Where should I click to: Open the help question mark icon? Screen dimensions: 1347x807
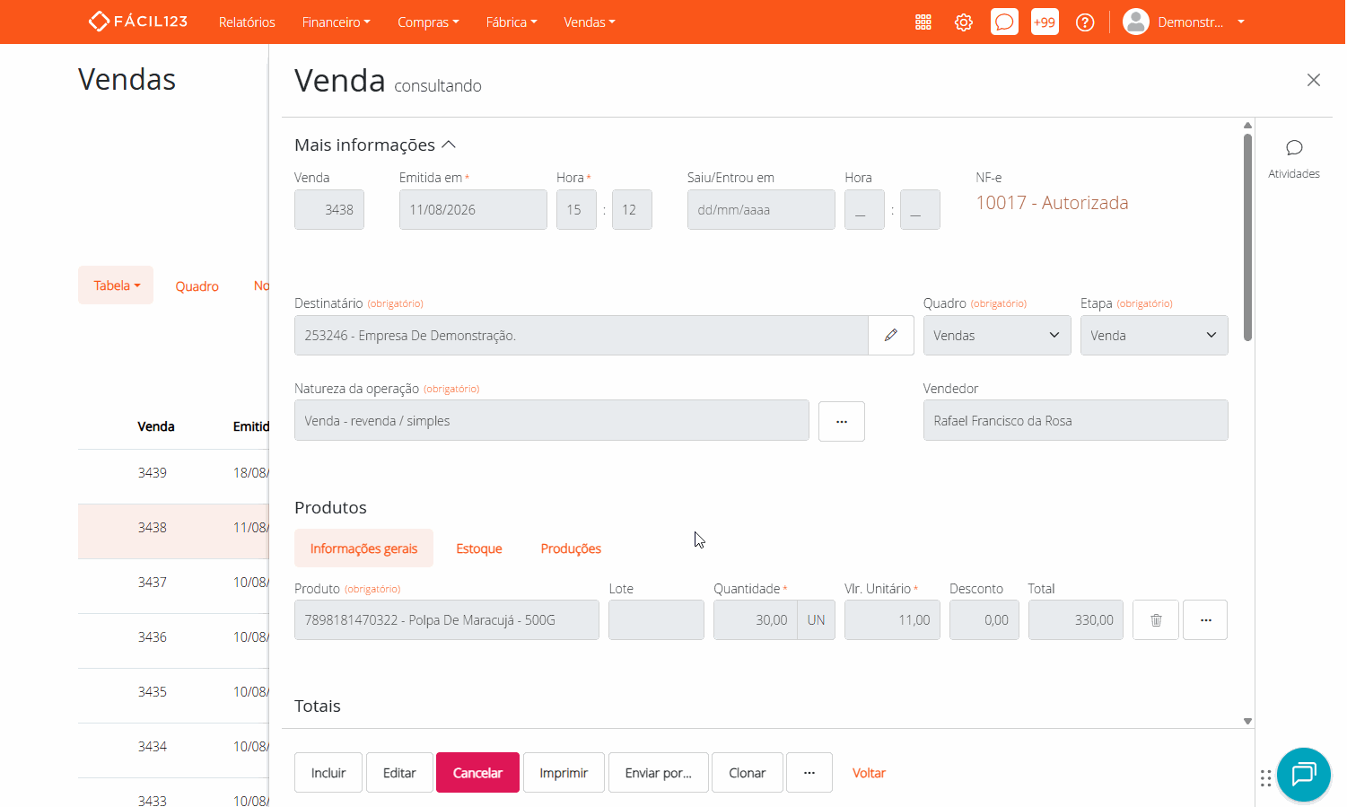pyautogui.click(x=1085, y=22)
